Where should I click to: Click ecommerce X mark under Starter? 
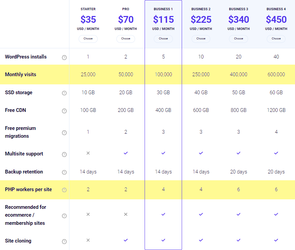pos(88,214)
